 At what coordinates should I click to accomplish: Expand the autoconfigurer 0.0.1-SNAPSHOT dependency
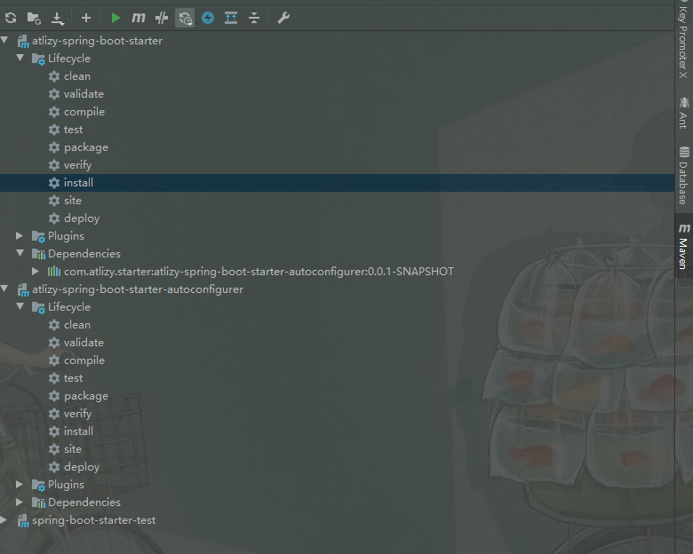pyautogui.click(x=36, y=271)
